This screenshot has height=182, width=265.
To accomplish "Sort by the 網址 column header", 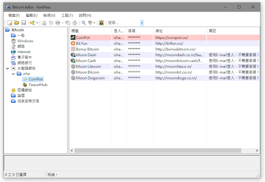I will click(180, 31).
